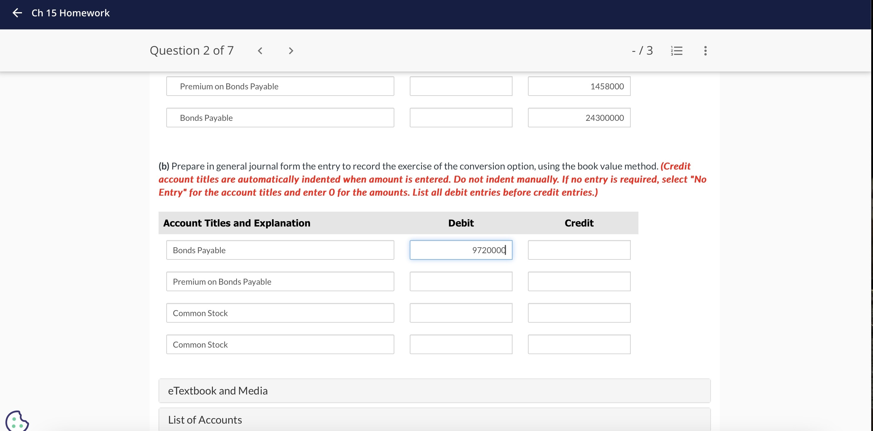Click debit field containing 9720000

[461, 250]
